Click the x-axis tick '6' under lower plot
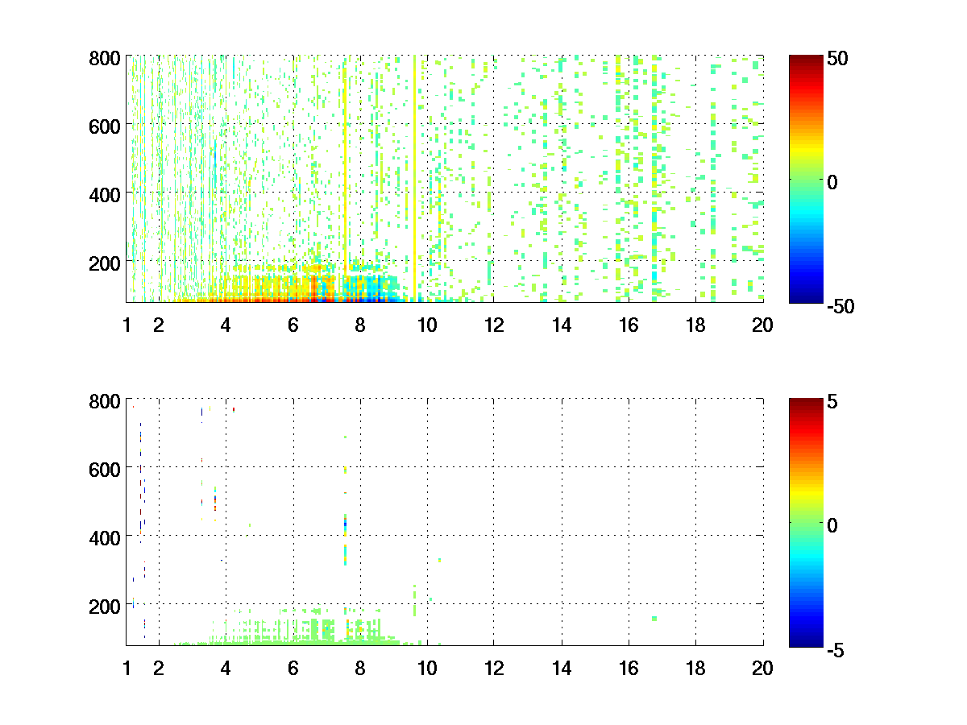Screen dimensions: 967x725 click(293, 668)
